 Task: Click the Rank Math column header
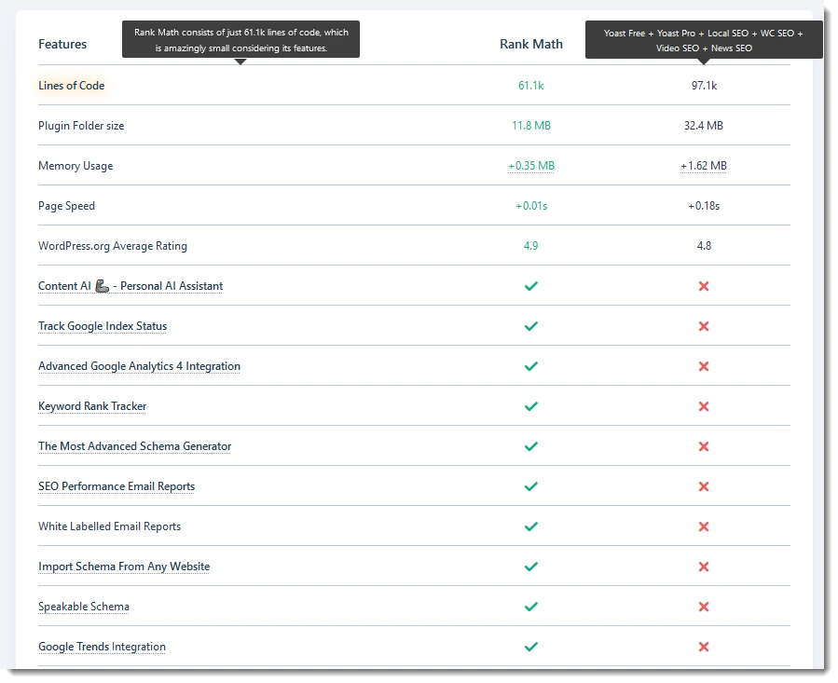point(531,44)
